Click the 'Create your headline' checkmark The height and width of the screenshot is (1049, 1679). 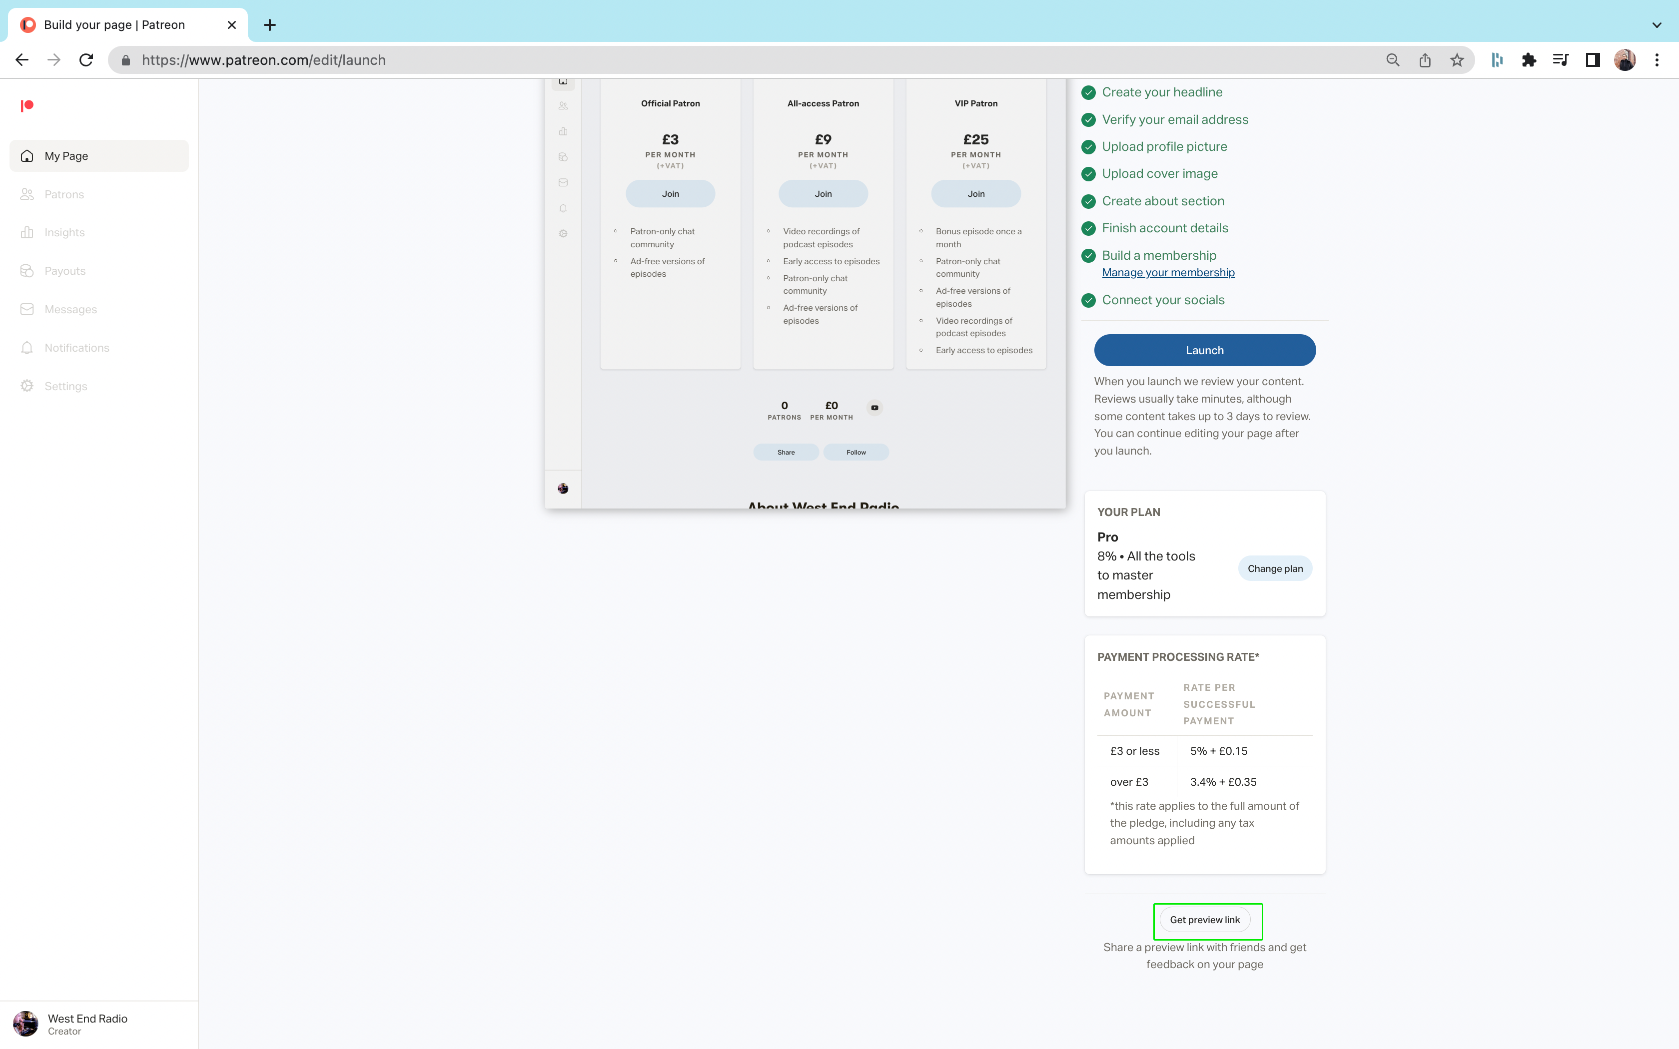1088,92
